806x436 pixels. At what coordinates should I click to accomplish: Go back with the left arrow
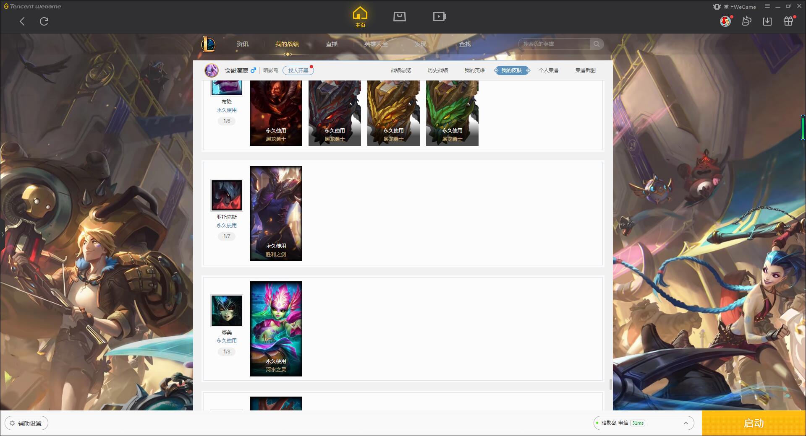pyautogui.click(x=22, y=21)
